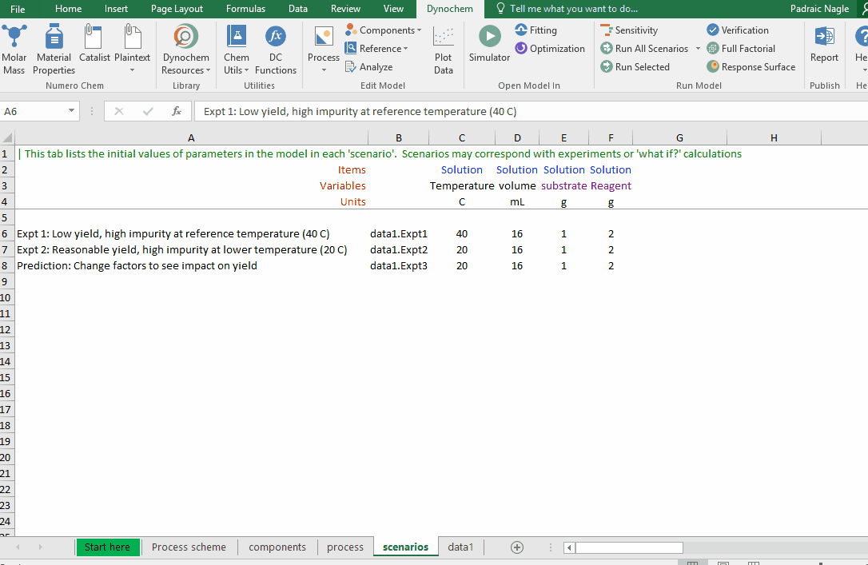The image size is (868, 565).
Task: Open the Optimization tool
Action: pyautogui.click(x=550, y=49)
